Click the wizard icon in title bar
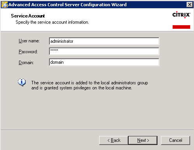The width and height of the screenshot is (194, 150). [x=5, y=5]
